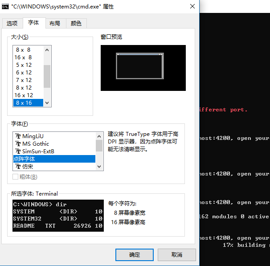Select the 仿宋 font
Screen dimensions: 270x266
click(54, 167)
